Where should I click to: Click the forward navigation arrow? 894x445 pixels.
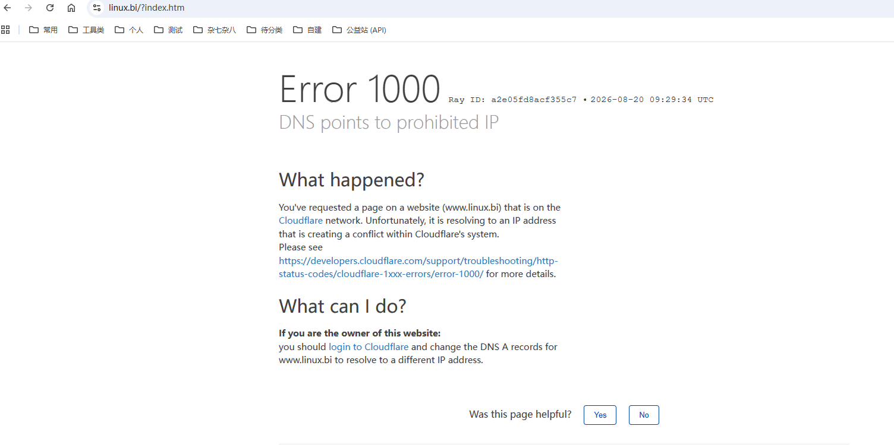pos(29,8)
